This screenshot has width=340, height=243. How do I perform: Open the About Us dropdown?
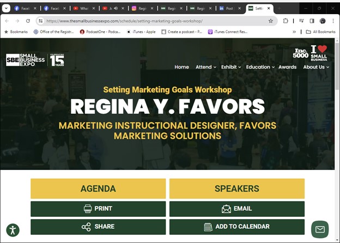[x=315, y=67]
